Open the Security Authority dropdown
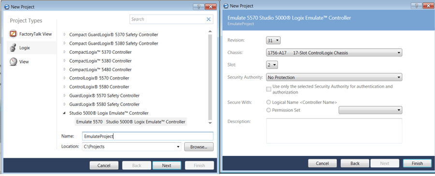 click(x=334, y=77)
